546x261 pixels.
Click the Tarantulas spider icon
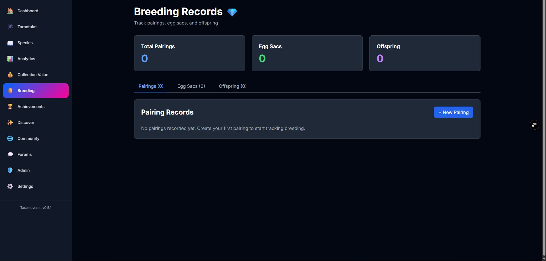[x=10, y=27]
